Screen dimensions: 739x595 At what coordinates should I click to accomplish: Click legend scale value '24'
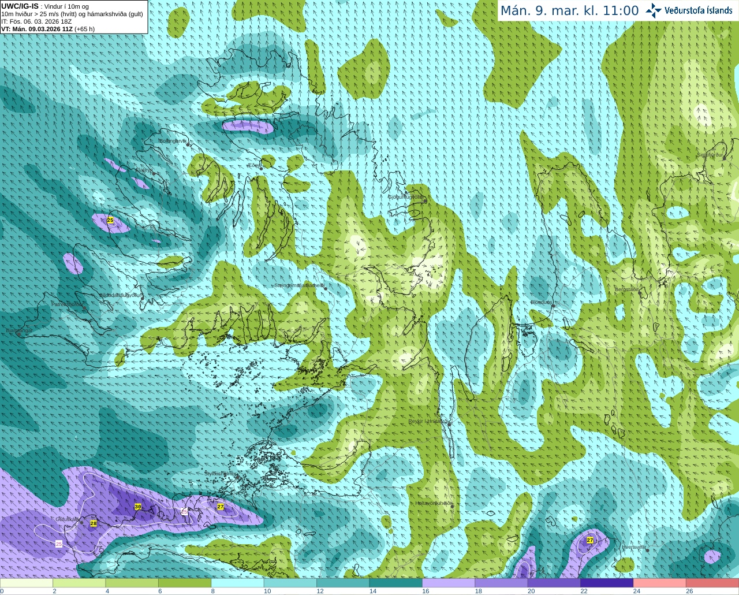tap(636, 591)
